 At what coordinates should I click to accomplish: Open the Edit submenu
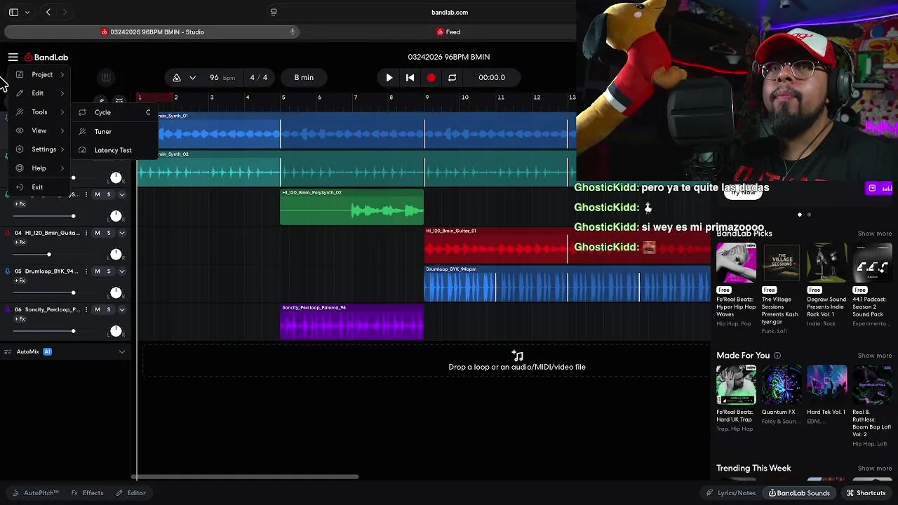click(41, 93)
